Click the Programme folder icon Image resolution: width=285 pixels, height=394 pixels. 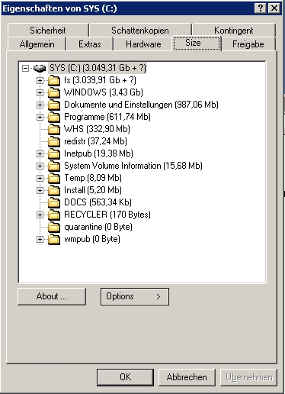pyautogui.click(x=54, y=117)
